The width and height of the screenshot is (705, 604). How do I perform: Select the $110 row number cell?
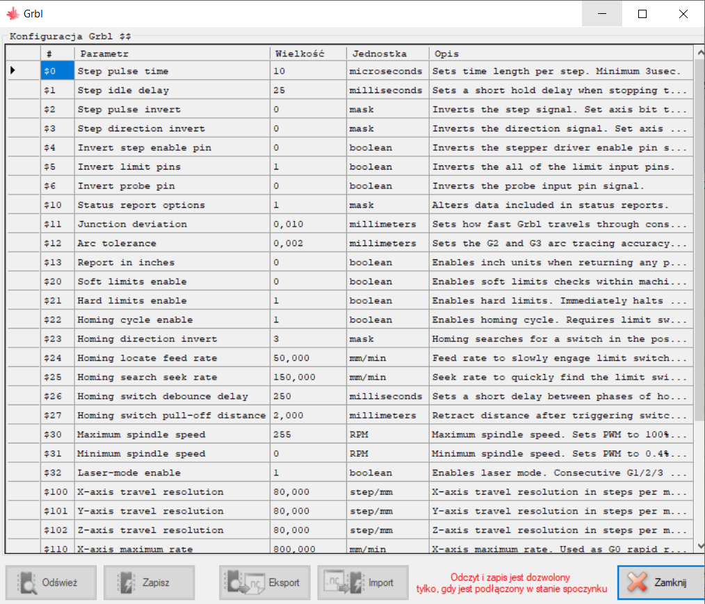coord(58,546)
